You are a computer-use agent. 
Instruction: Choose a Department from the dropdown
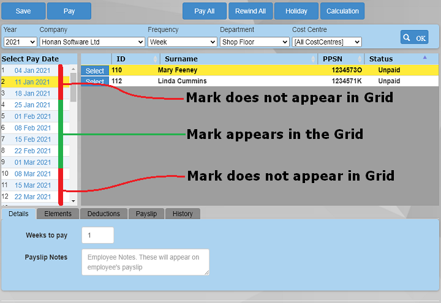(x=254, y=42)
